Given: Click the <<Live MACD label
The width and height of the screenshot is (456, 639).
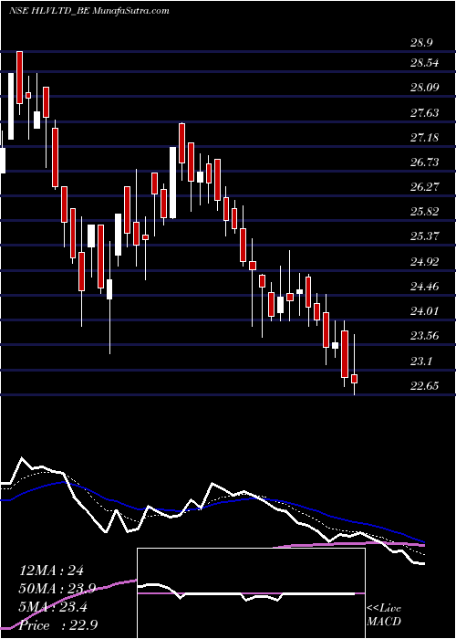Looking at the screenshot, I should [x=384, y=615].
